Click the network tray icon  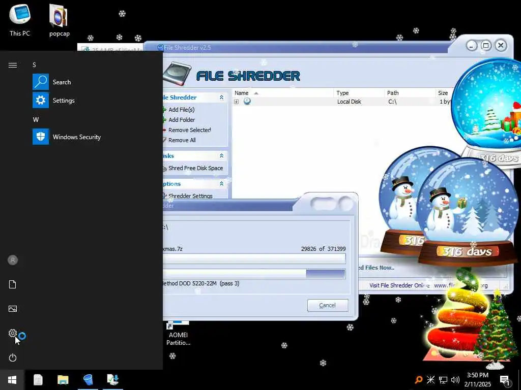pyautogui.click(x=443, y=380)
